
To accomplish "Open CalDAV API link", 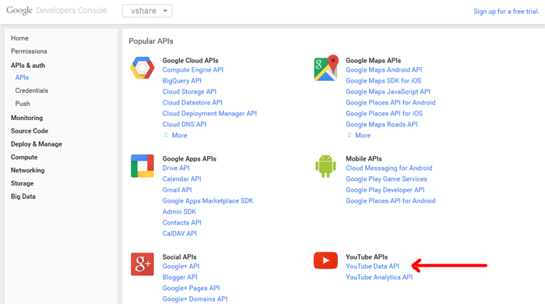I will (x=179, y=234).
